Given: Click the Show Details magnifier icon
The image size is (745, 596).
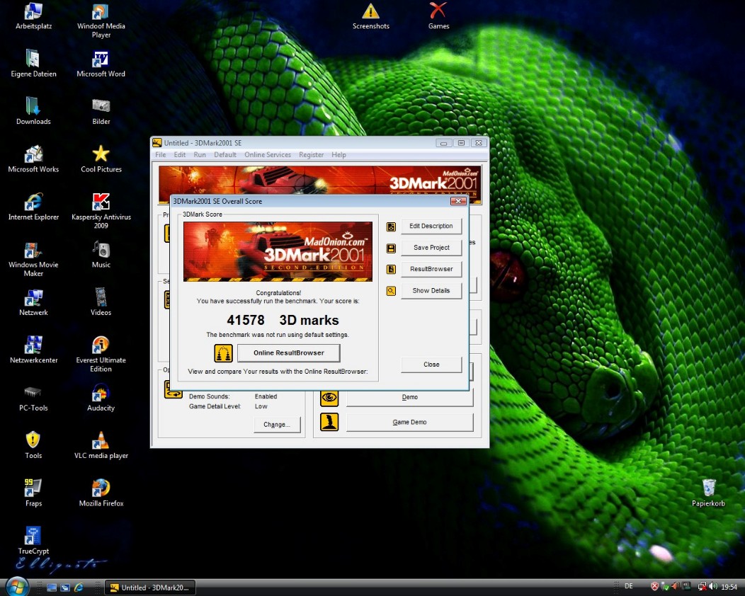Looking at the screenshot, I should click(x=391, y=291).
